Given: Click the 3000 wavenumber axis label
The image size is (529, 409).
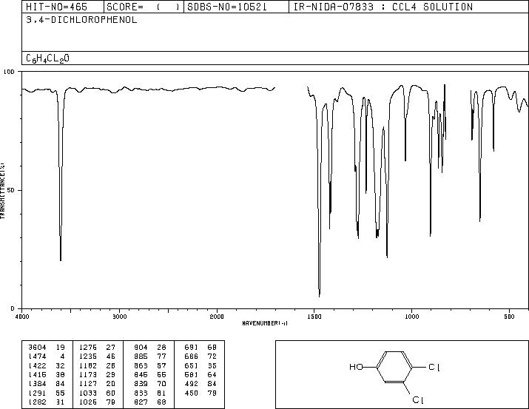Looking at the screenshot, I should click(119, 317).
